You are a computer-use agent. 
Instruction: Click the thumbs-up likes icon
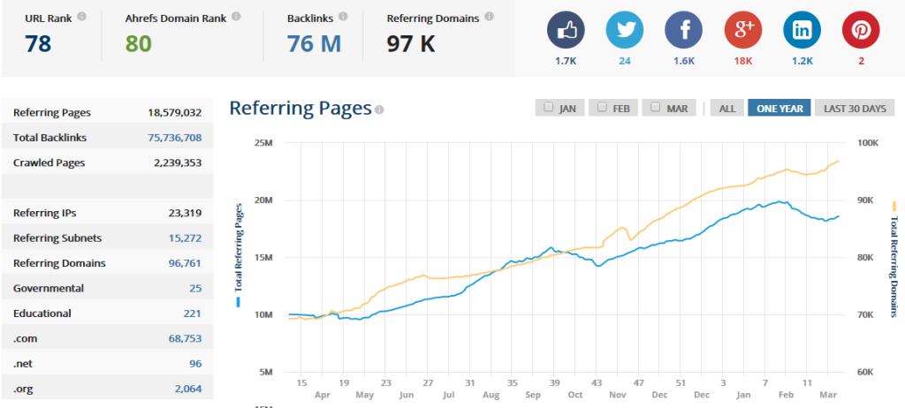pos(567,31)
